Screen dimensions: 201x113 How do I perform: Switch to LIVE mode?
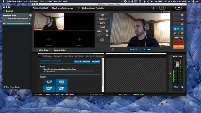click(x=178, y=8)
